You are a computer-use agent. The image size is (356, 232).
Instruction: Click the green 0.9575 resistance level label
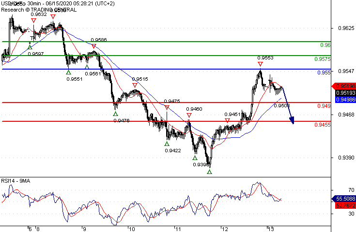(x=323, y=59)
